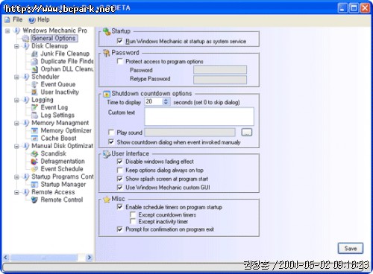
Task: Click the Memory Managment category icon
Action: pyautogui.click(x=25, y=123)
